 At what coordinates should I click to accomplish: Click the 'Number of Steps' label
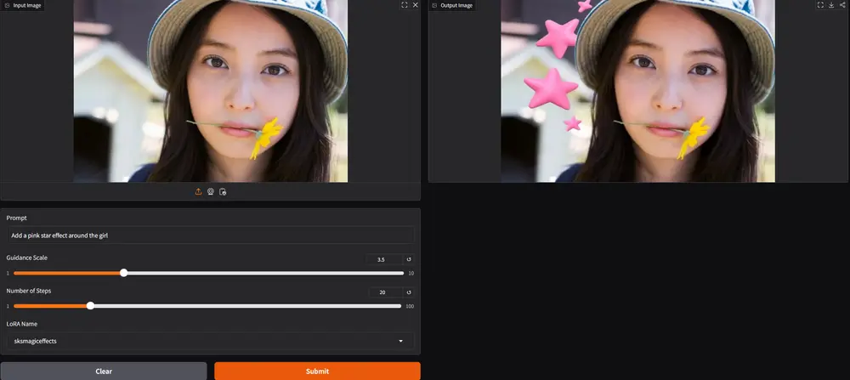pos(29,291)
